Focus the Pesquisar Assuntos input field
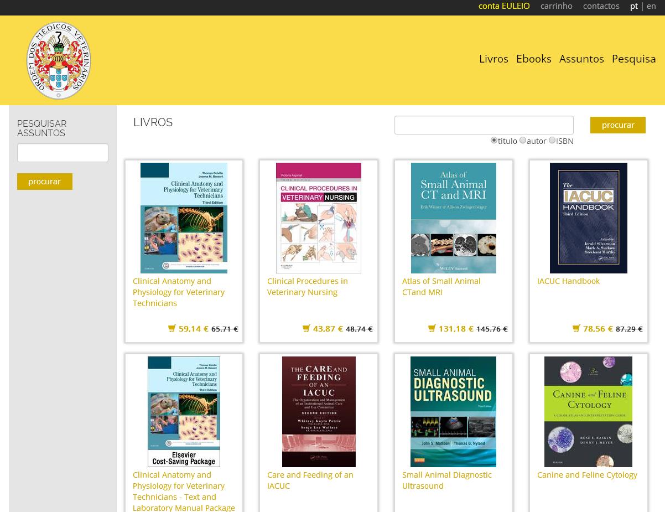The width and height of the screenshot is (665, 512). click(63, 153)
